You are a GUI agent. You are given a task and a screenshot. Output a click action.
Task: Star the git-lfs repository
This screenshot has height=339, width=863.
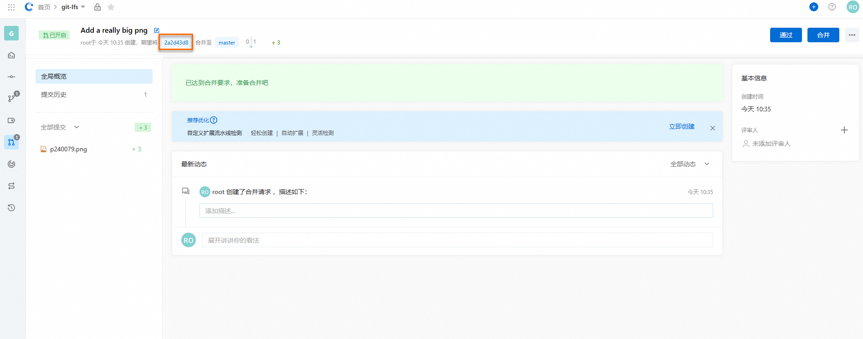click(111, 7)
